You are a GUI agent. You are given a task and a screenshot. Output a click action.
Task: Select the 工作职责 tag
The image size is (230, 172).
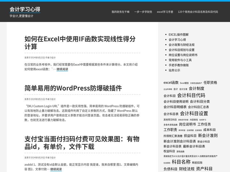[170, 130]
